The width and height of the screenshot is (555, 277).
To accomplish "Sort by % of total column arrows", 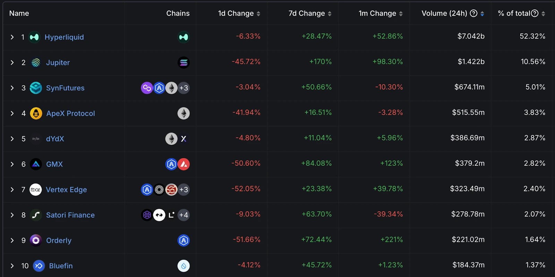I will click(543, 14).
